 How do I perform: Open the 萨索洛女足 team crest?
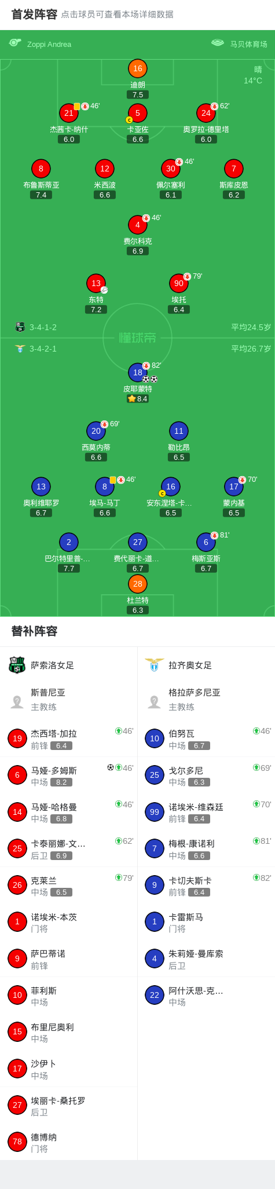[x=17, y=665]
